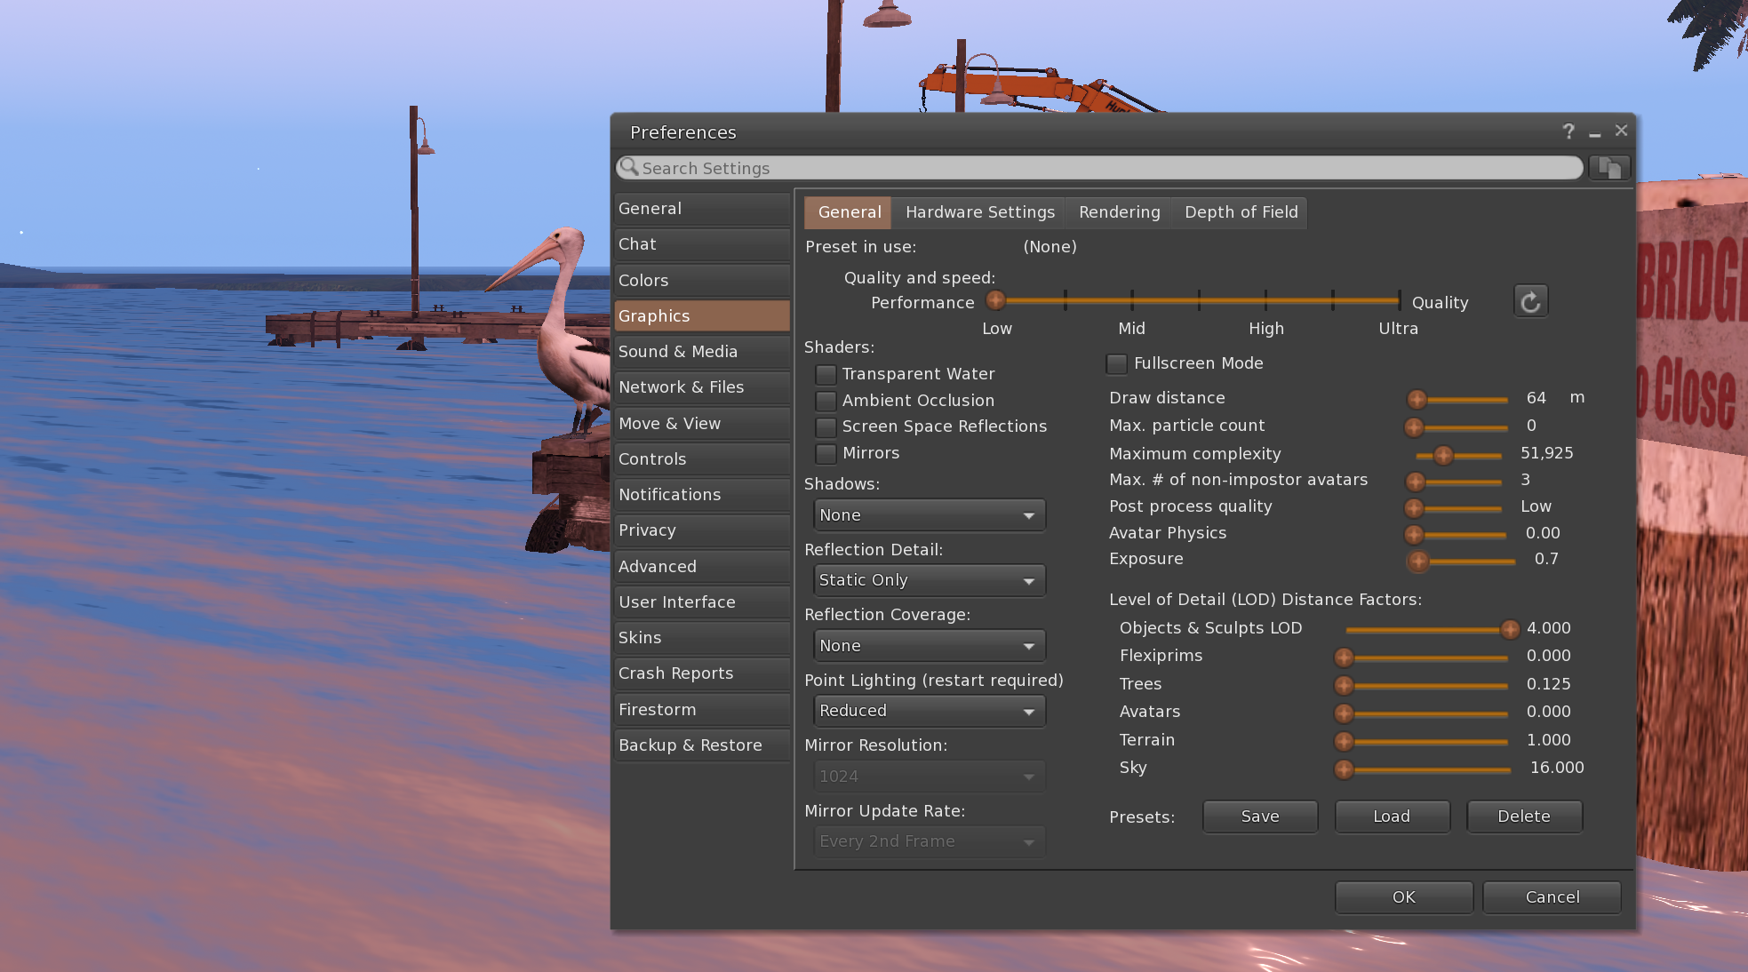This screenshot has width=1748, height=972.
Task: Toggle Fullscreen Mode checkbox
Action: (1117, 364)
